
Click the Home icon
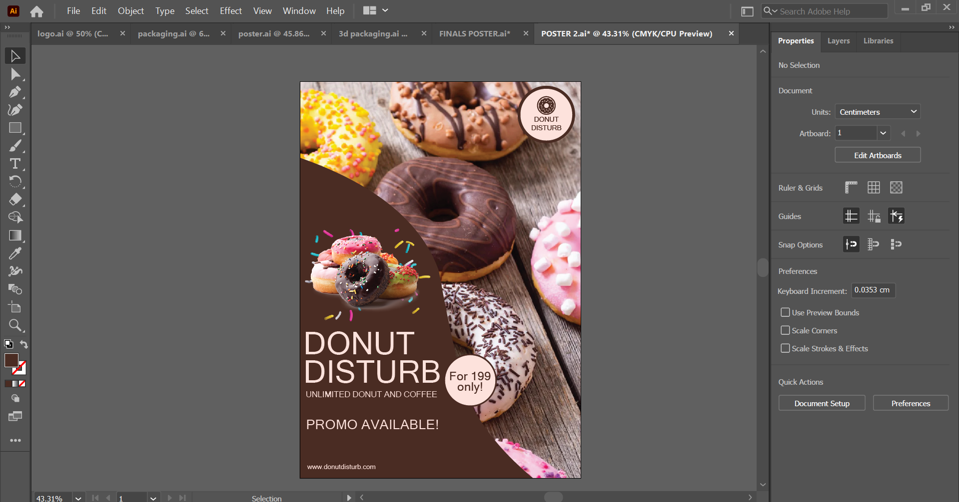[x=36, y=11]
